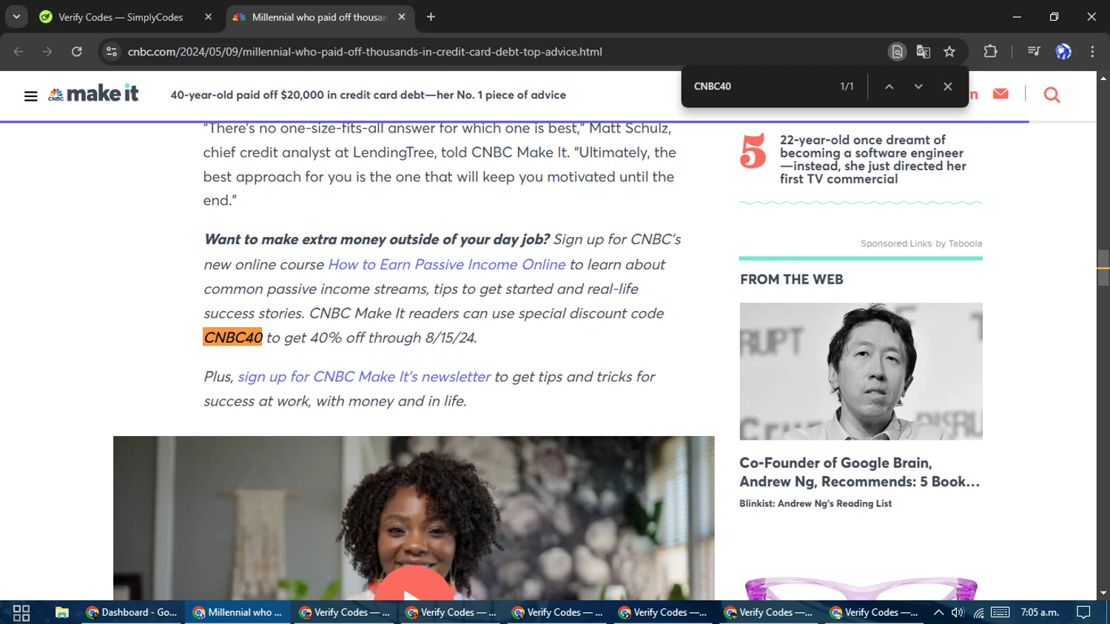This screenshot has height=624, width=1110.
Task: Go back to previous page
Action: (x=18, y=52)
